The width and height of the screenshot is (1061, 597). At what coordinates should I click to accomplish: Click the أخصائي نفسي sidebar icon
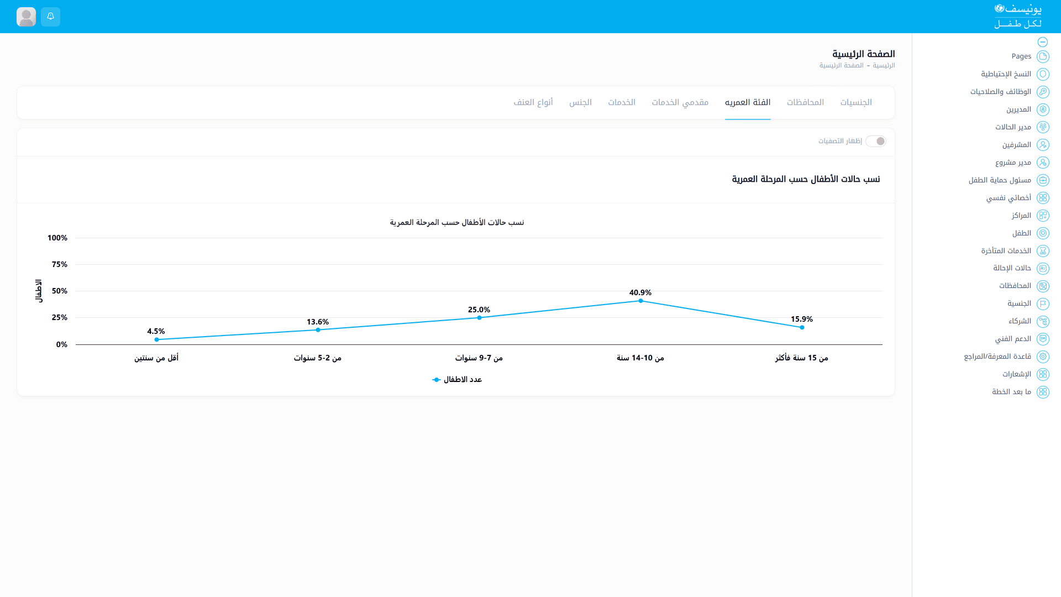click(x=1043, y=198)
